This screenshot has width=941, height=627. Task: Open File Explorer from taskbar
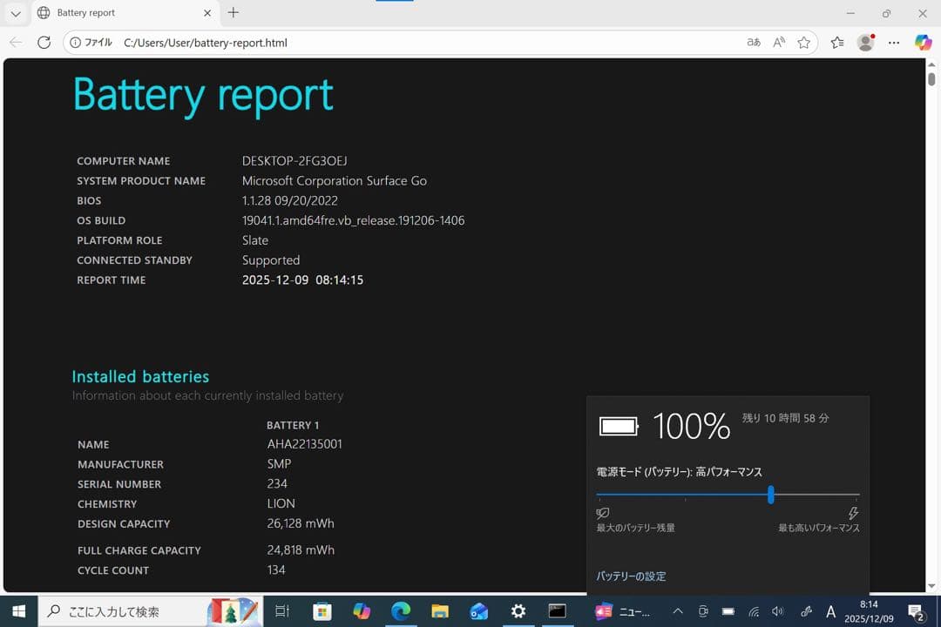[440, 611]
